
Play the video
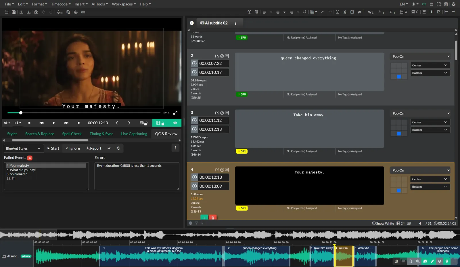coord(54,123)
